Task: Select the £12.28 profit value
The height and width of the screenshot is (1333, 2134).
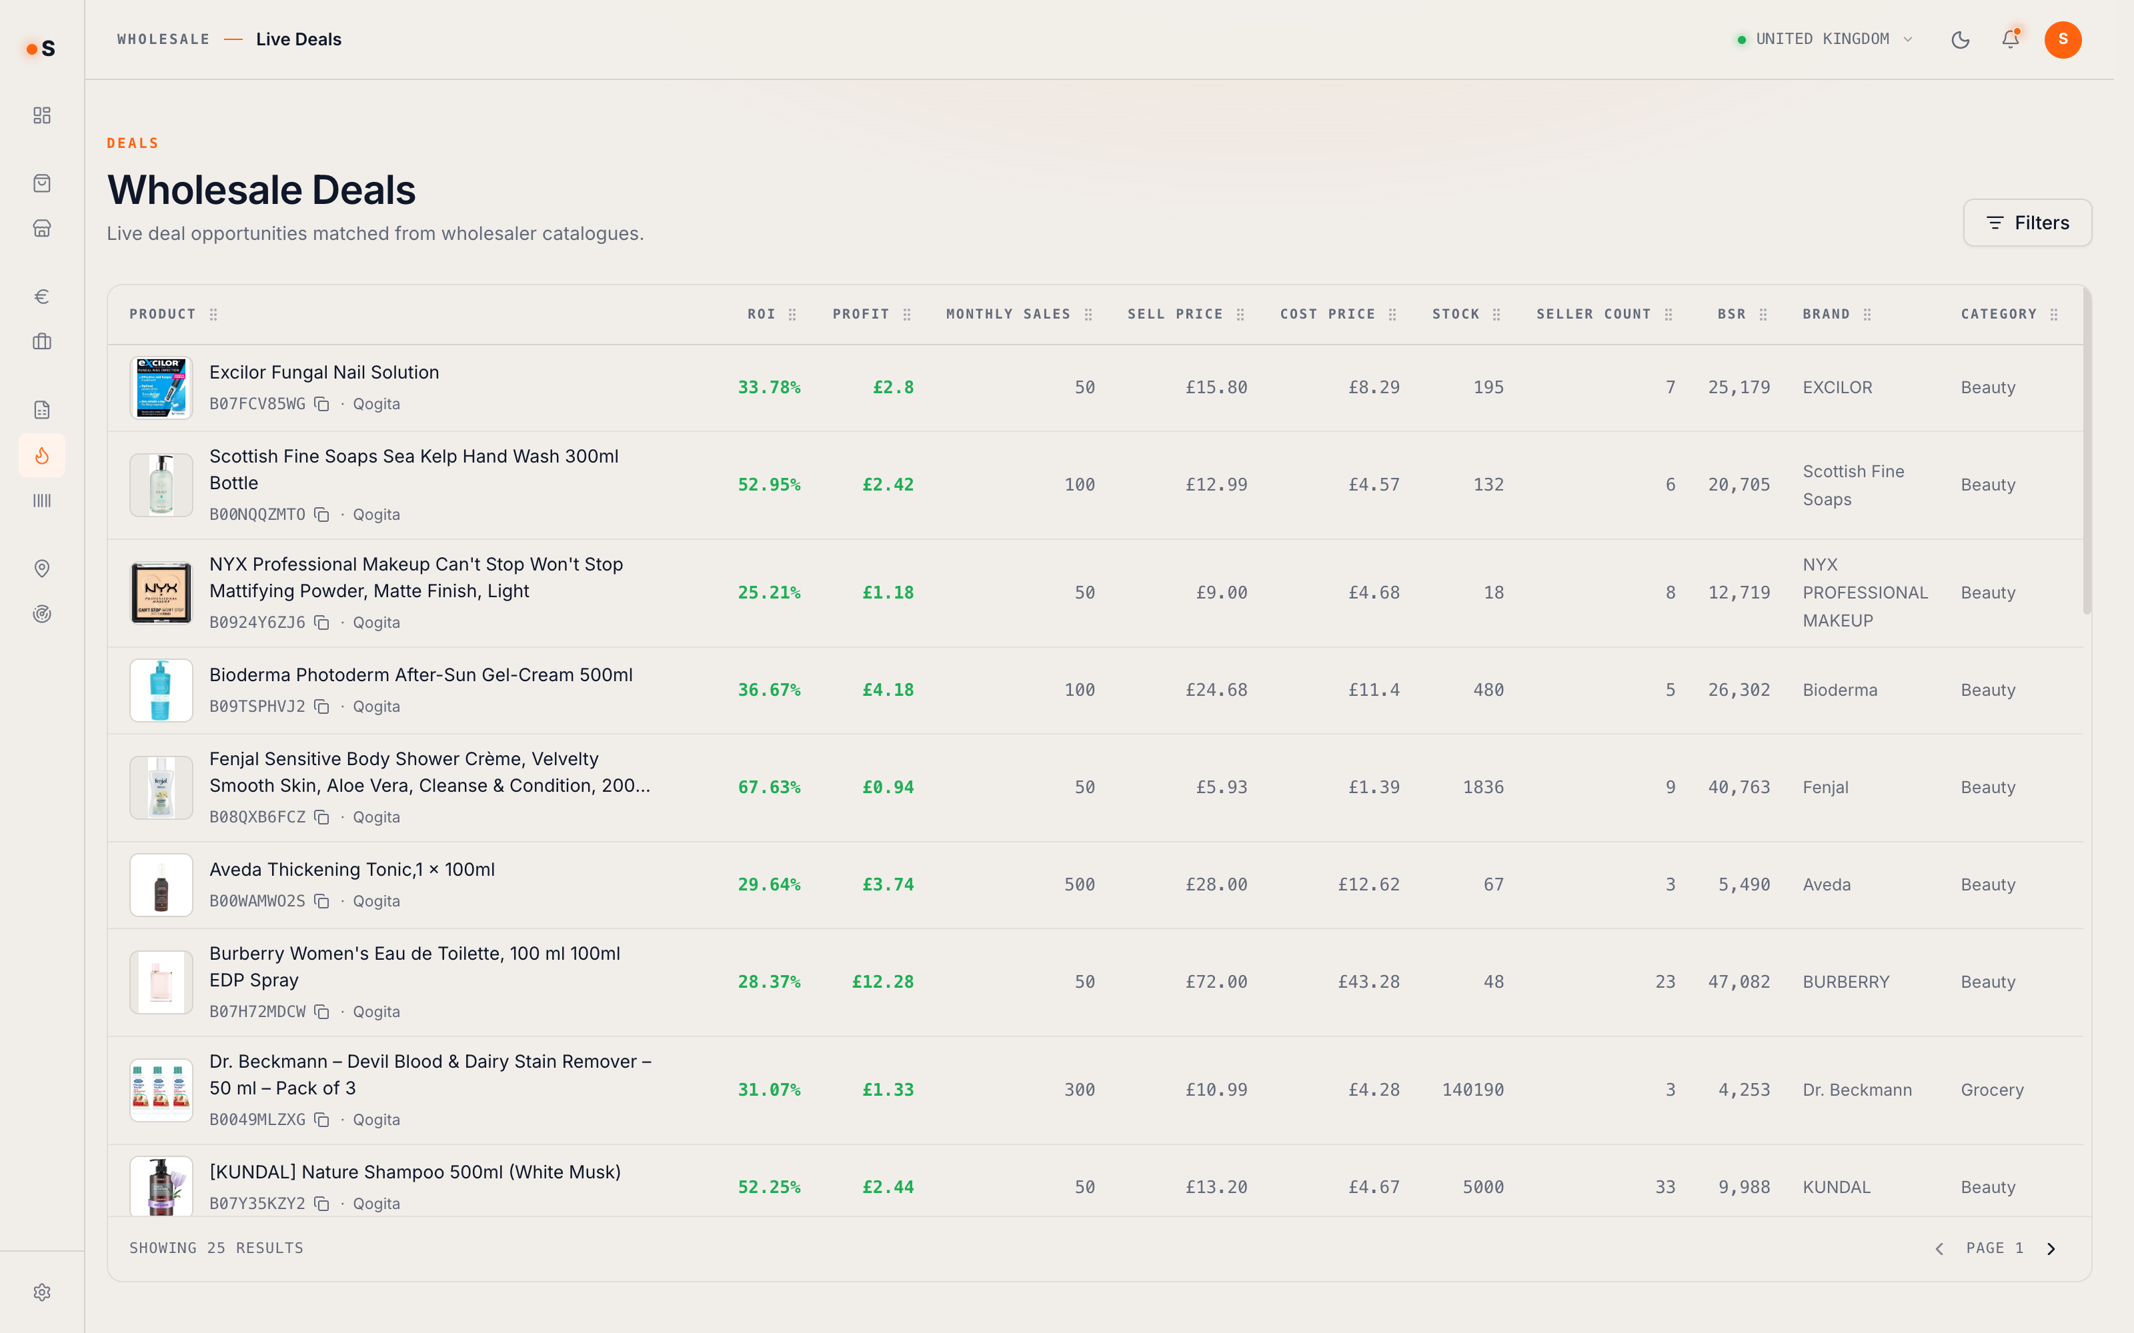Action: 883,982
